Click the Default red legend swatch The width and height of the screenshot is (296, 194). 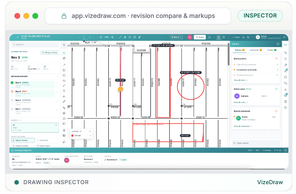72,136
